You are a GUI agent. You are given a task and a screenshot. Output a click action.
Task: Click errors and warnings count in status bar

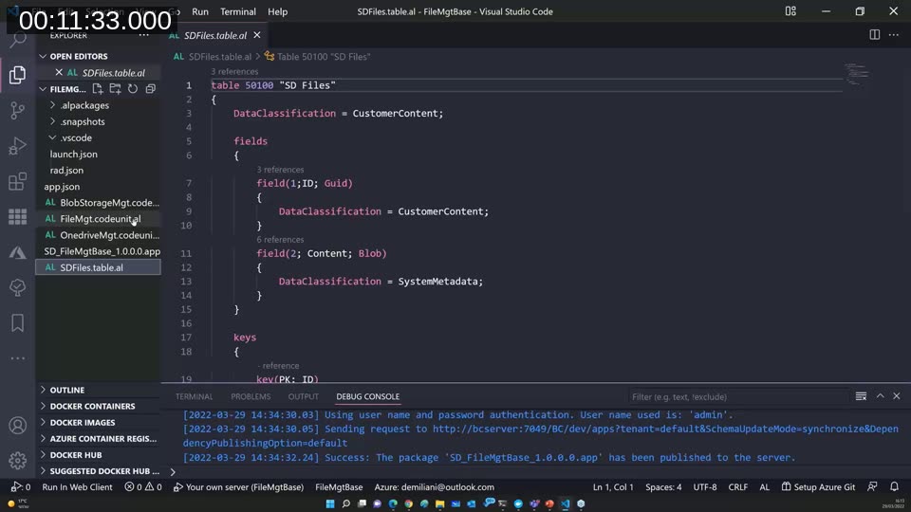(143, 487)
